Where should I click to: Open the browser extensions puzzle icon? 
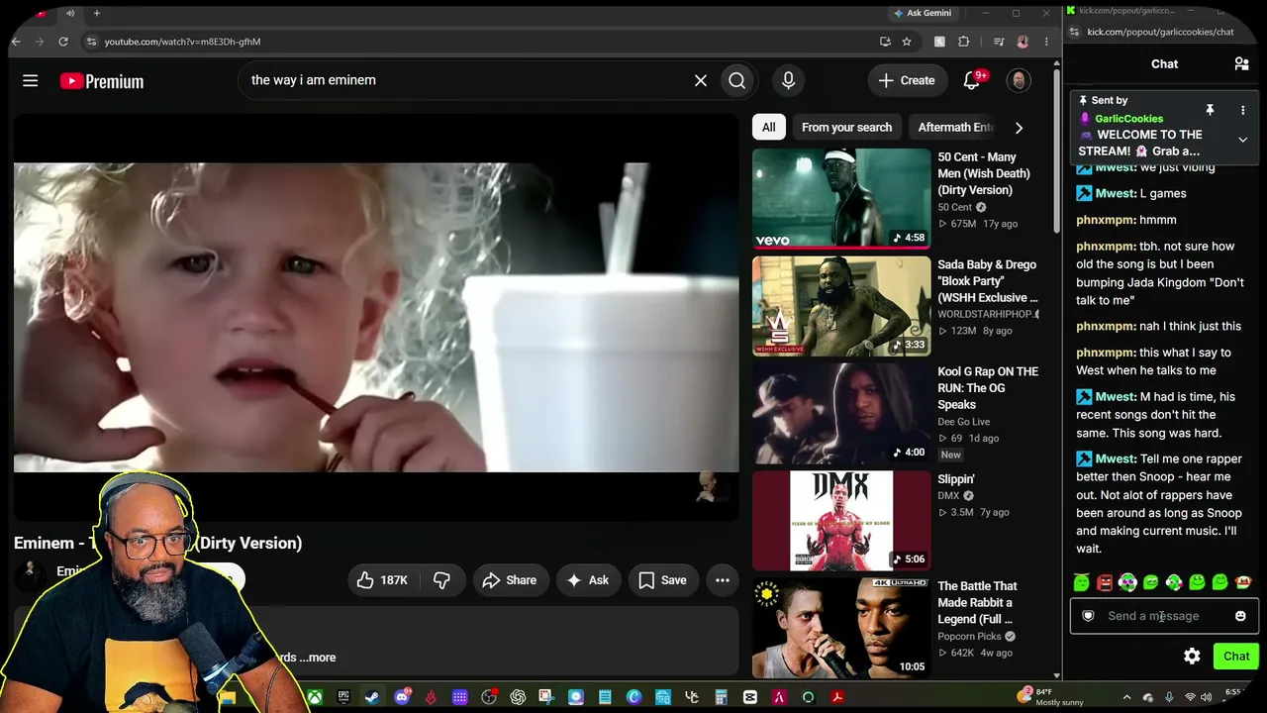coord(964,42)
